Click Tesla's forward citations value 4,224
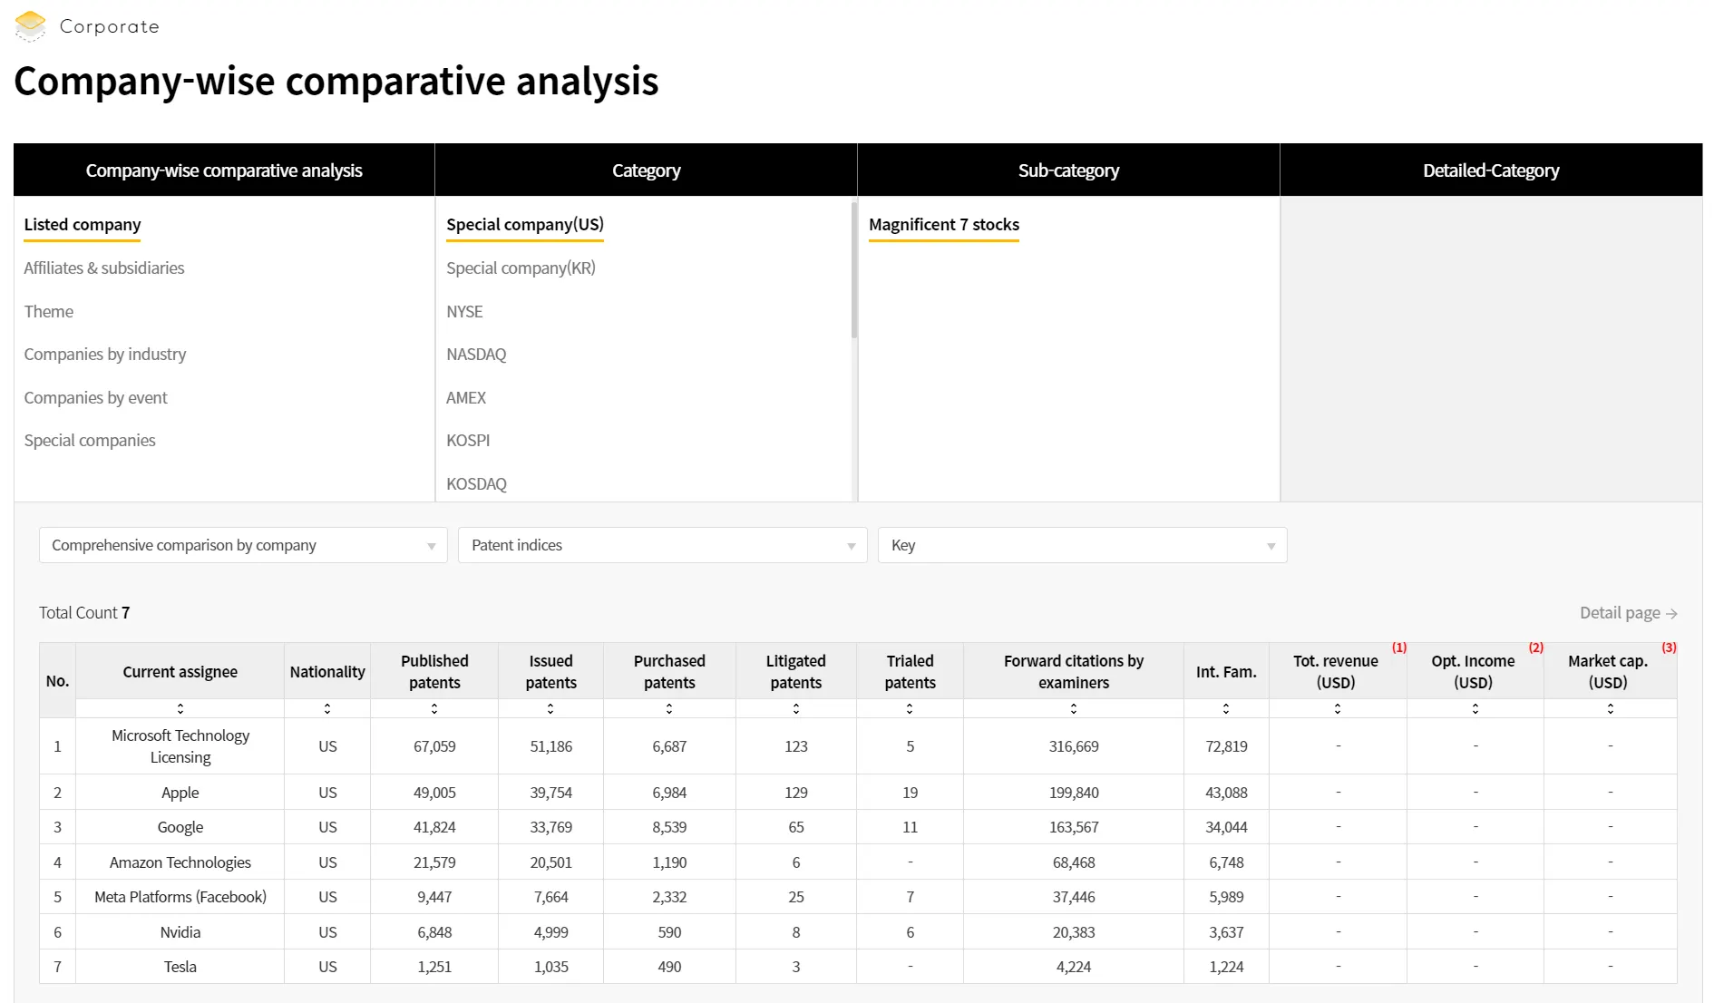Viewport: 1714px width, 1003px height. (1074, 967)
